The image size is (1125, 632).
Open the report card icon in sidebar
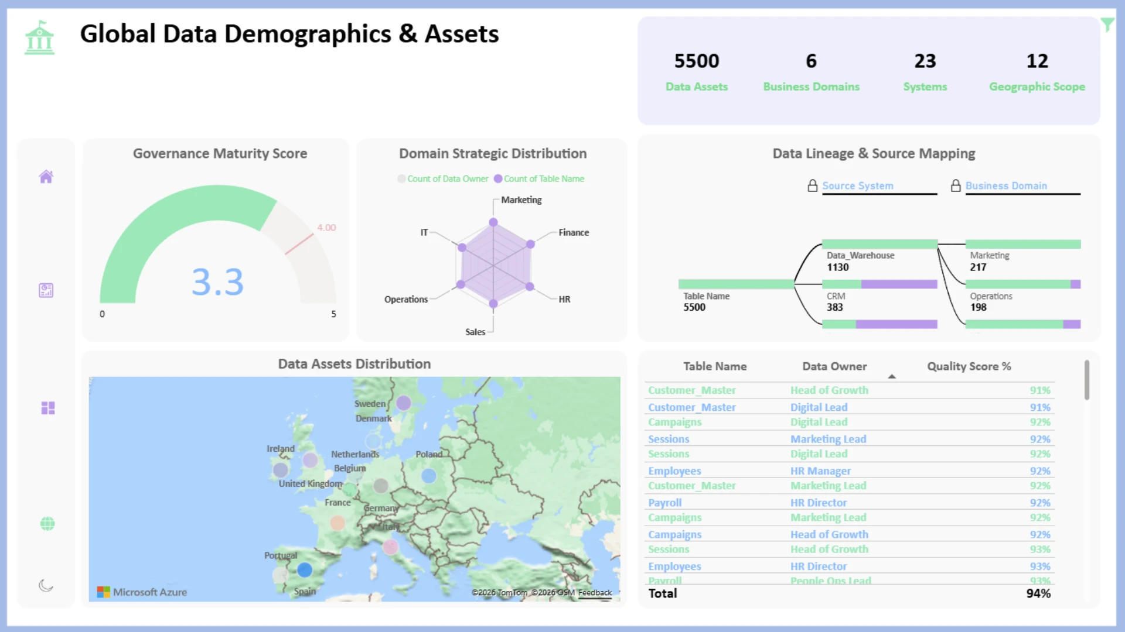pyautogui.click(x=46, y=290)
